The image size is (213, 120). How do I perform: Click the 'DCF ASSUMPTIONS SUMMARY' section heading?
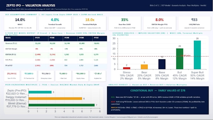pyautogui.click(x=21, y=14)
